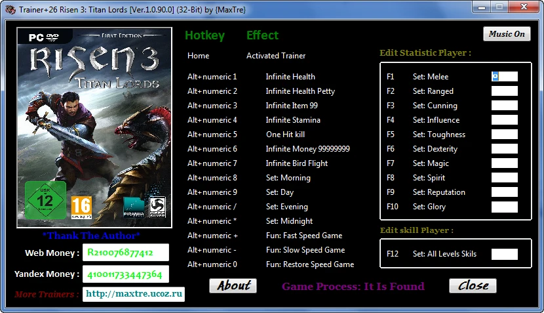Viewport: 544px width, 313px height.
Task: Click the Edit Statistic Player heading
Action: pyautogui.click(x=425, y=52)
